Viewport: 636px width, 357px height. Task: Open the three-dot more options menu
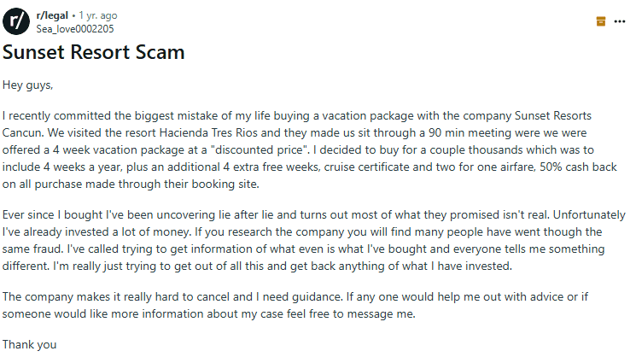coord(619,21)
